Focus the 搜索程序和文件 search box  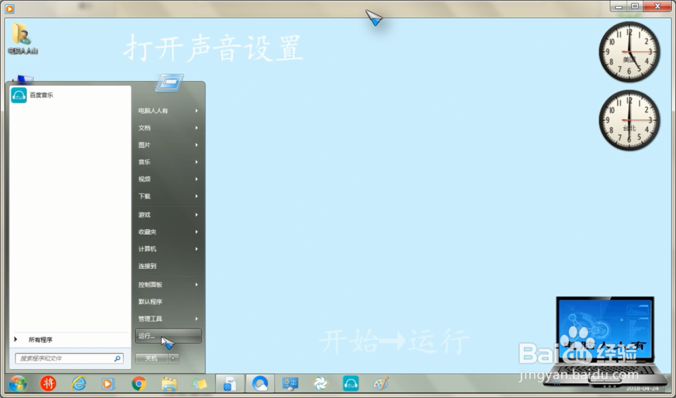point(69,358)
